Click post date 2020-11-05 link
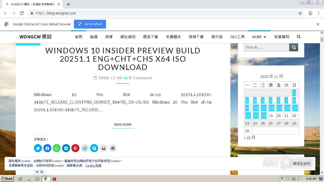 pos(110,78)
